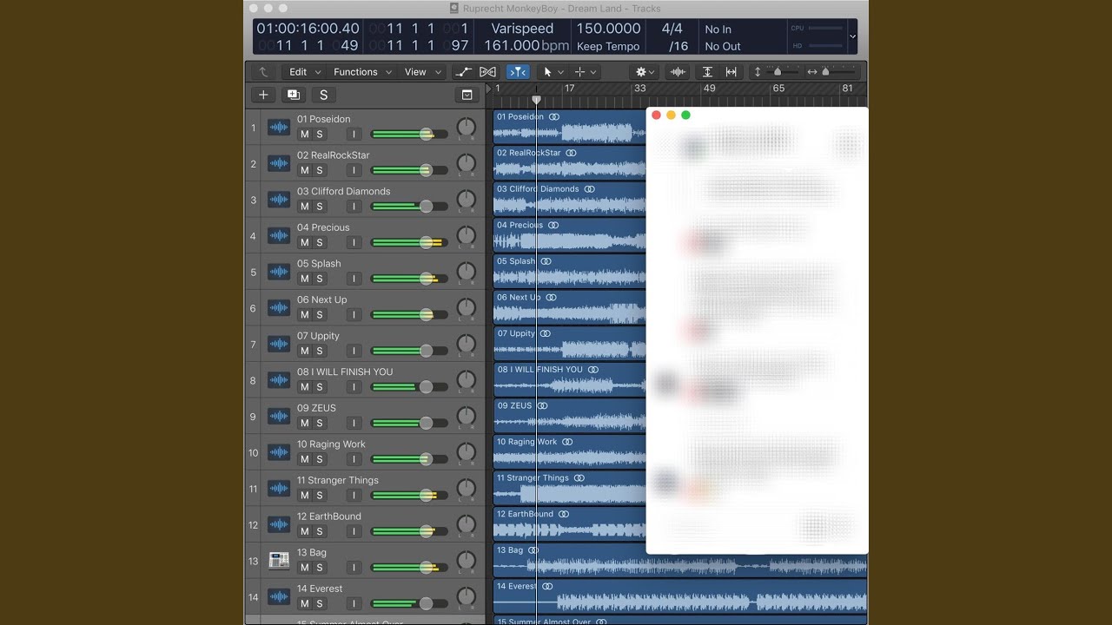Click the back arrow level-up button
Screen dimensions: 1112x625
point(263,72)
